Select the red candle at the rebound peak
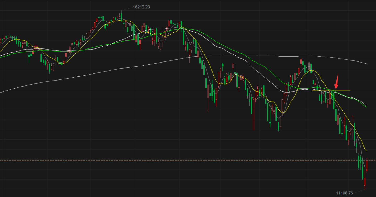376x197 pixels. coord(301,61)
